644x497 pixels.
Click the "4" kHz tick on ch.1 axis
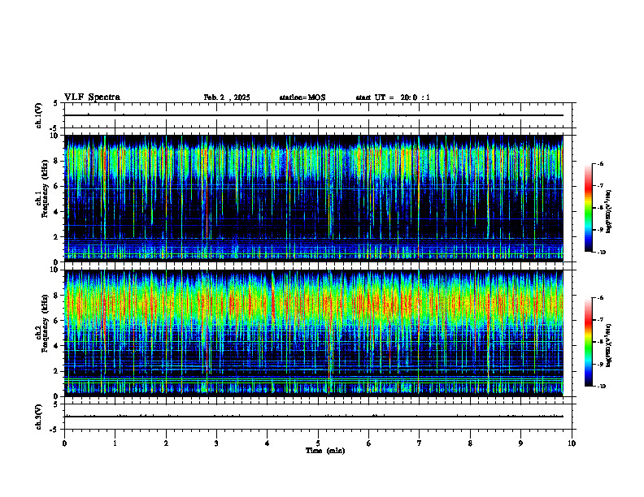point(57,212)
